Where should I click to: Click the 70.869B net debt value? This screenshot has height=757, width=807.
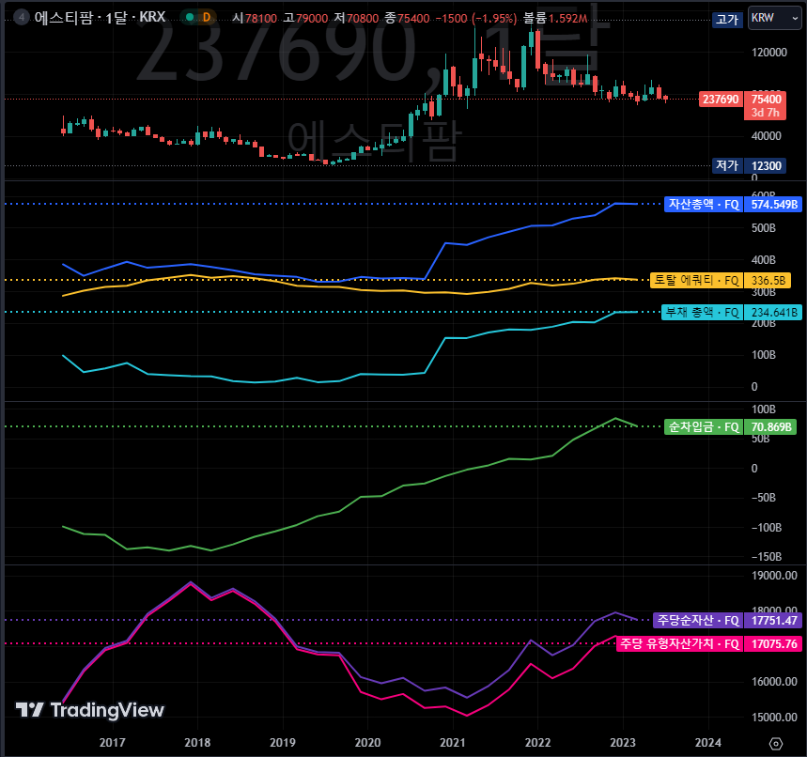770,427
